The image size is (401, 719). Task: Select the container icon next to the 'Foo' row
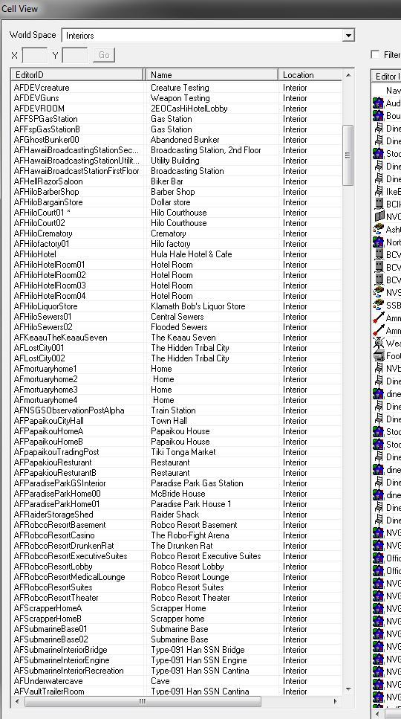pyautogui.click(x=378, y=356)
